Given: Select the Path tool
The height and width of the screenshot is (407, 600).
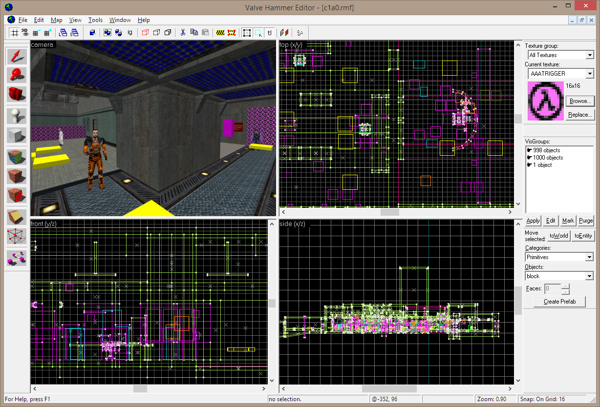Looking at the screenshot, I should pyautogui.click(x=17, y=258).
